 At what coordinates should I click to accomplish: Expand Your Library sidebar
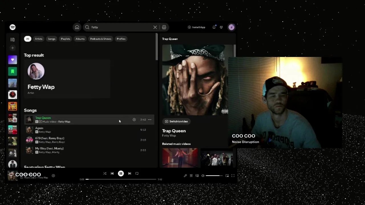coord(13,40)
